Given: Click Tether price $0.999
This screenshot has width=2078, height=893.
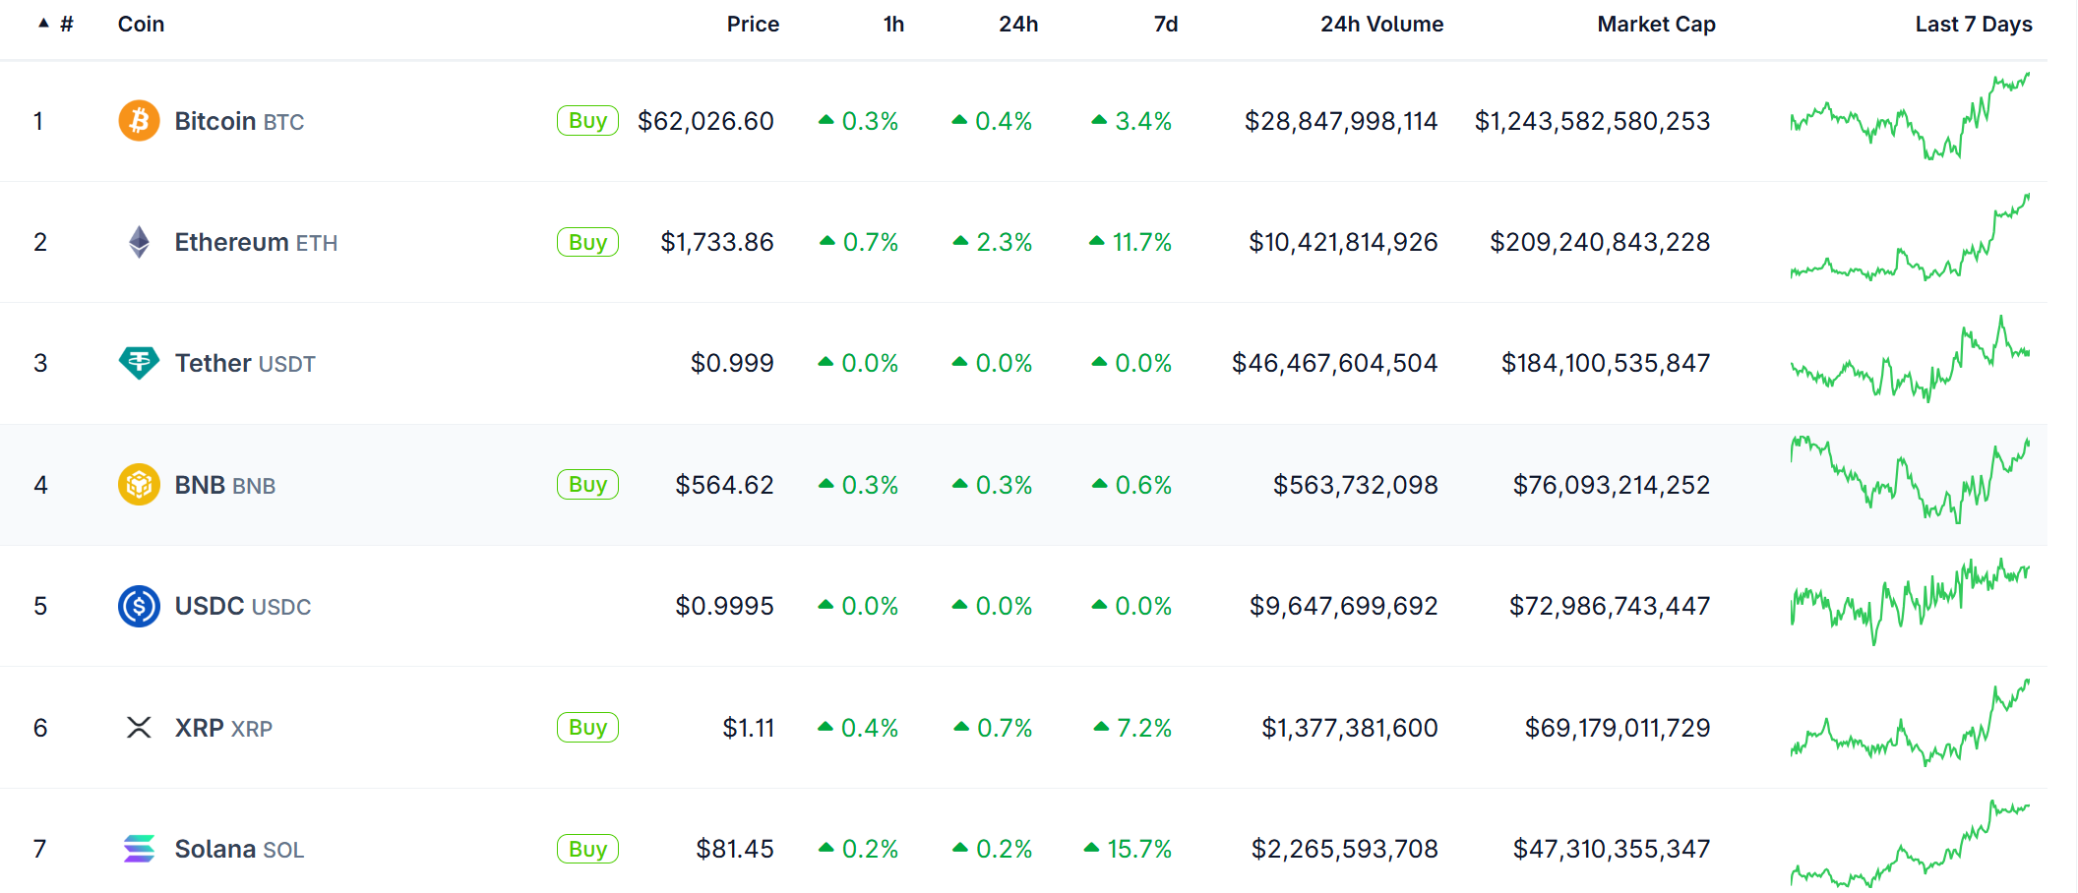Looking at the screenshot, I should (x=732, y=363).
